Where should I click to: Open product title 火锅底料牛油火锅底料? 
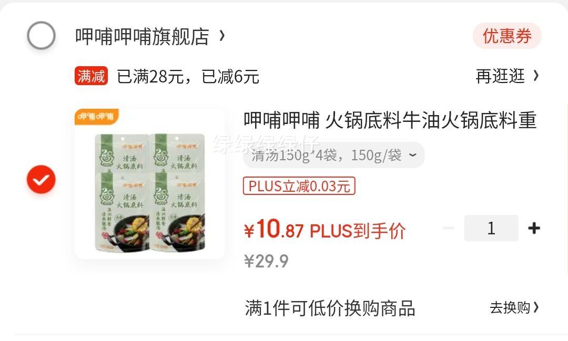pyautogui.click(x=390, y=120)
